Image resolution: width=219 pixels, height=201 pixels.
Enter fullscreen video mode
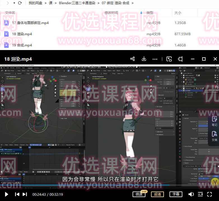click(209, 194)
